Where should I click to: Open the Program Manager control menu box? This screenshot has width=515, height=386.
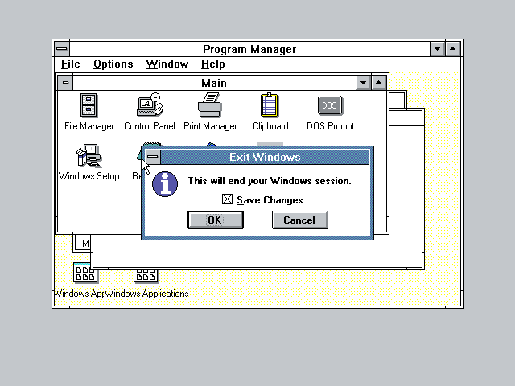(x=62, y=49)
